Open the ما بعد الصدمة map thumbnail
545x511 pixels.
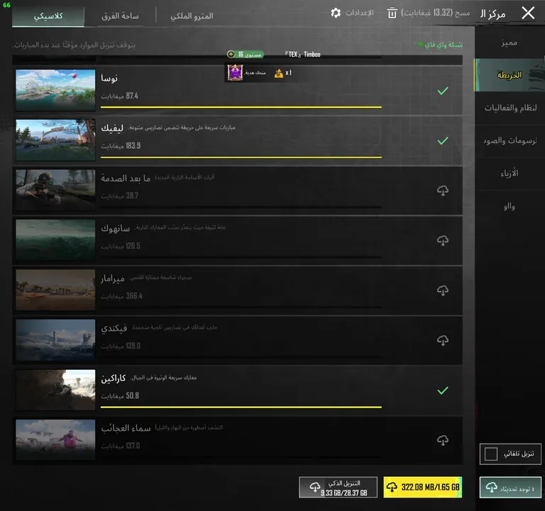tap(55, 190)
